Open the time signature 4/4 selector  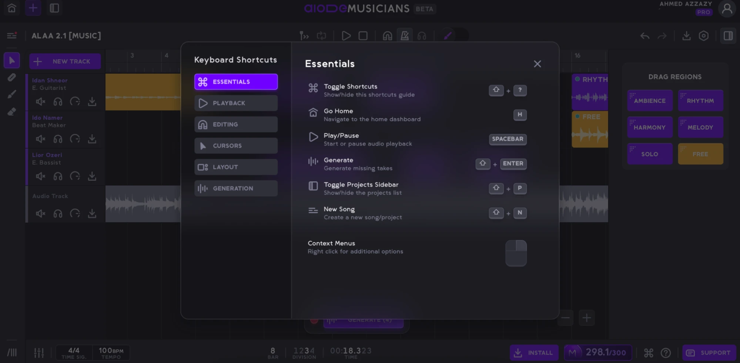coord(74,353)
